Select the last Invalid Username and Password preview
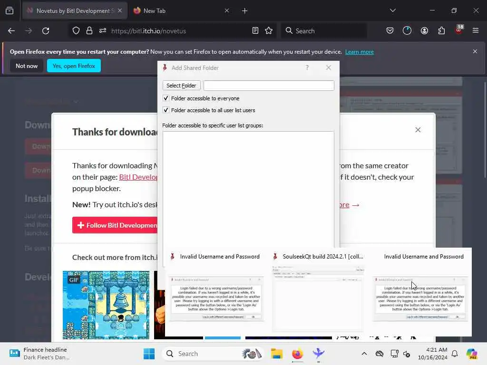The image size is (487, 365). [420, 292]
